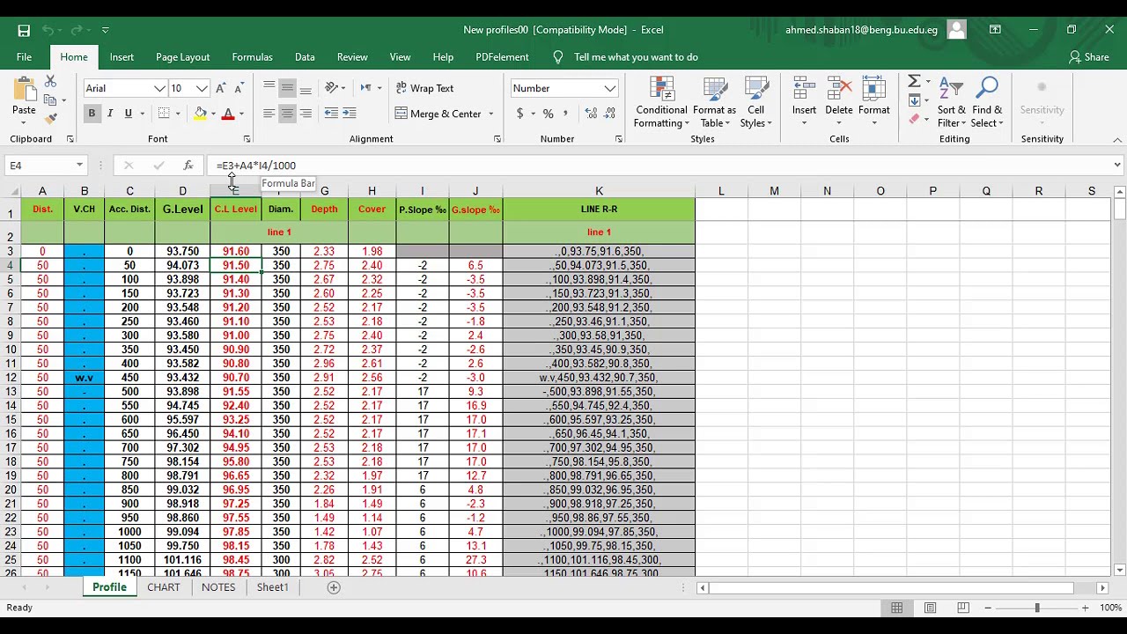1127x634 pixels.
Task: Open the Number format dropdown
Action: tap(609, 88)
